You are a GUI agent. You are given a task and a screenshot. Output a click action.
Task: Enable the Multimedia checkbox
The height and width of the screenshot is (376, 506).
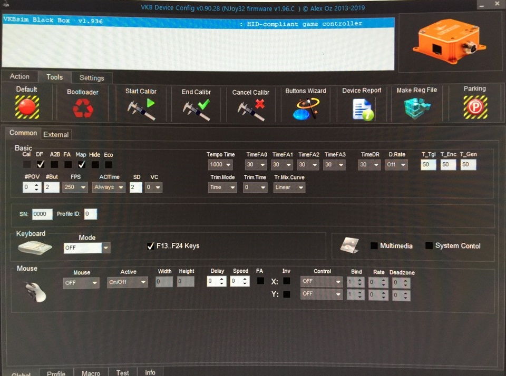click(374, 246)
